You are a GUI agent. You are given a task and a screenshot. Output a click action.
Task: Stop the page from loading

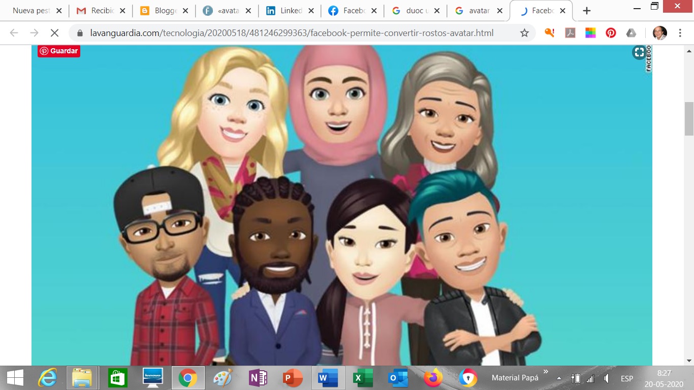click(54, 33)
